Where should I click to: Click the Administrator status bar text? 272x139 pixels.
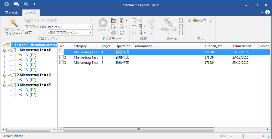tap(13, 136)
